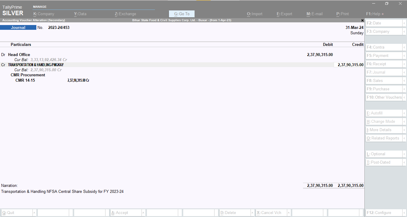Open the E: Export menu
407x217 pixels.
coord(285,14)
